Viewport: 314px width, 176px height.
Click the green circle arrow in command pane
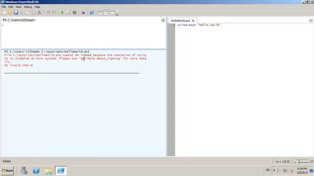tap(163, 20)
